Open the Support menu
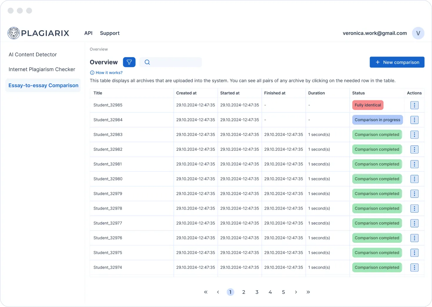Screen dimensions: 432x307 tap(110, 33)
